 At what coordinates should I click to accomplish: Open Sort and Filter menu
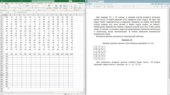click(75, 7)
